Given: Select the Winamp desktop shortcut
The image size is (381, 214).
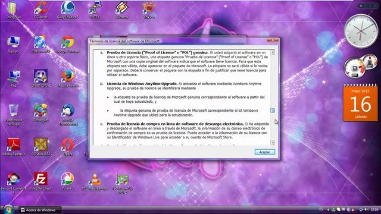Looking at the screenshot, I should (121, 10).
